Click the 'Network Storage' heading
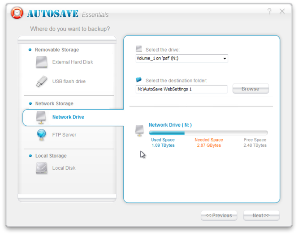This screenshot has height=235, width=298. coord(54,104)
